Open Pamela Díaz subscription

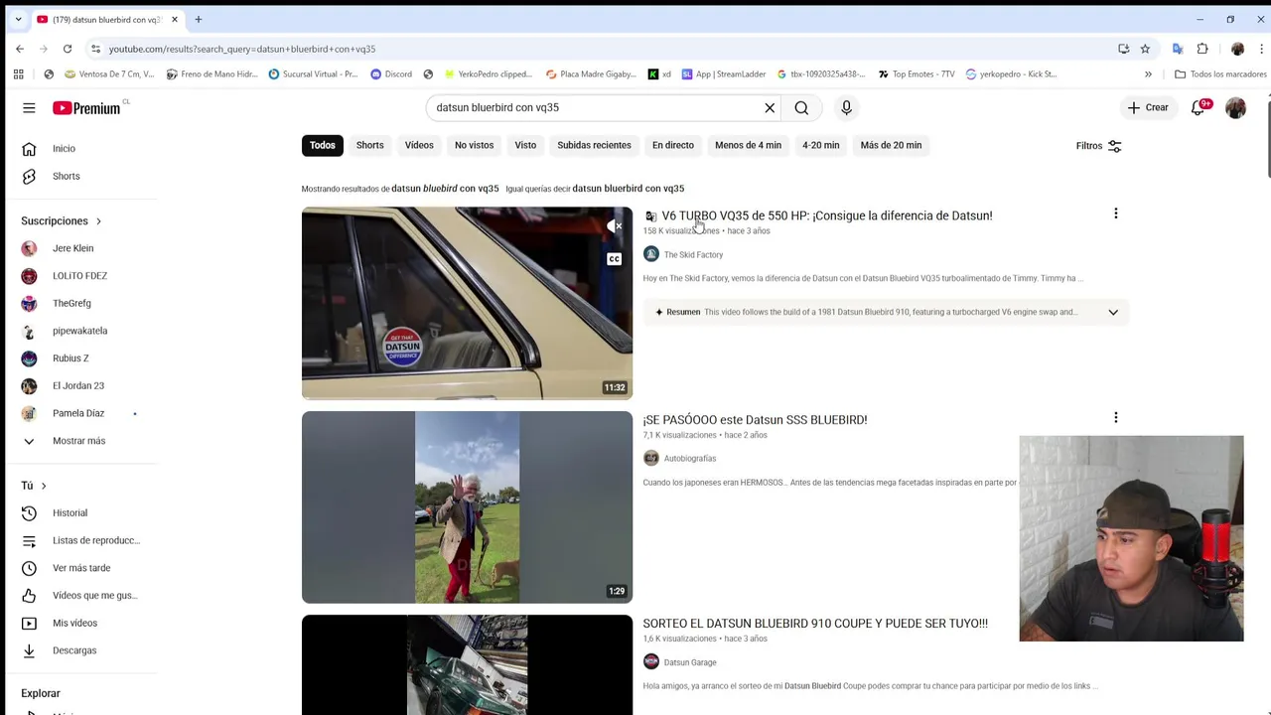click(x=78, y=413)
